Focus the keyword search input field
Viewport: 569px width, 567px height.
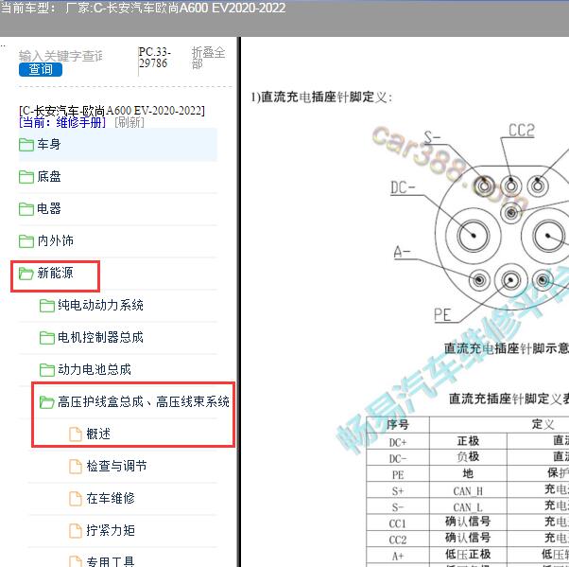60,56
